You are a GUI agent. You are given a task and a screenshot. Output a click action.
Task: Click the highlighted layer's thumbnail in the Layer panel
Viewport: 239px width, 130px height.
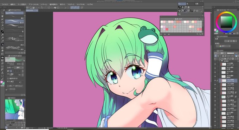click(224, 81)
